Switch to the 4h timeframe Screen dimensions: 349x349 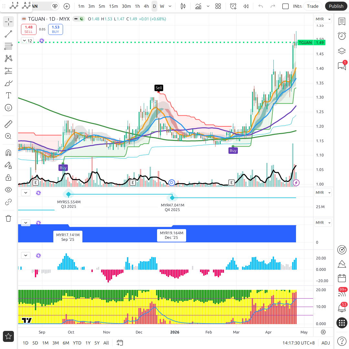coord(146,6)
